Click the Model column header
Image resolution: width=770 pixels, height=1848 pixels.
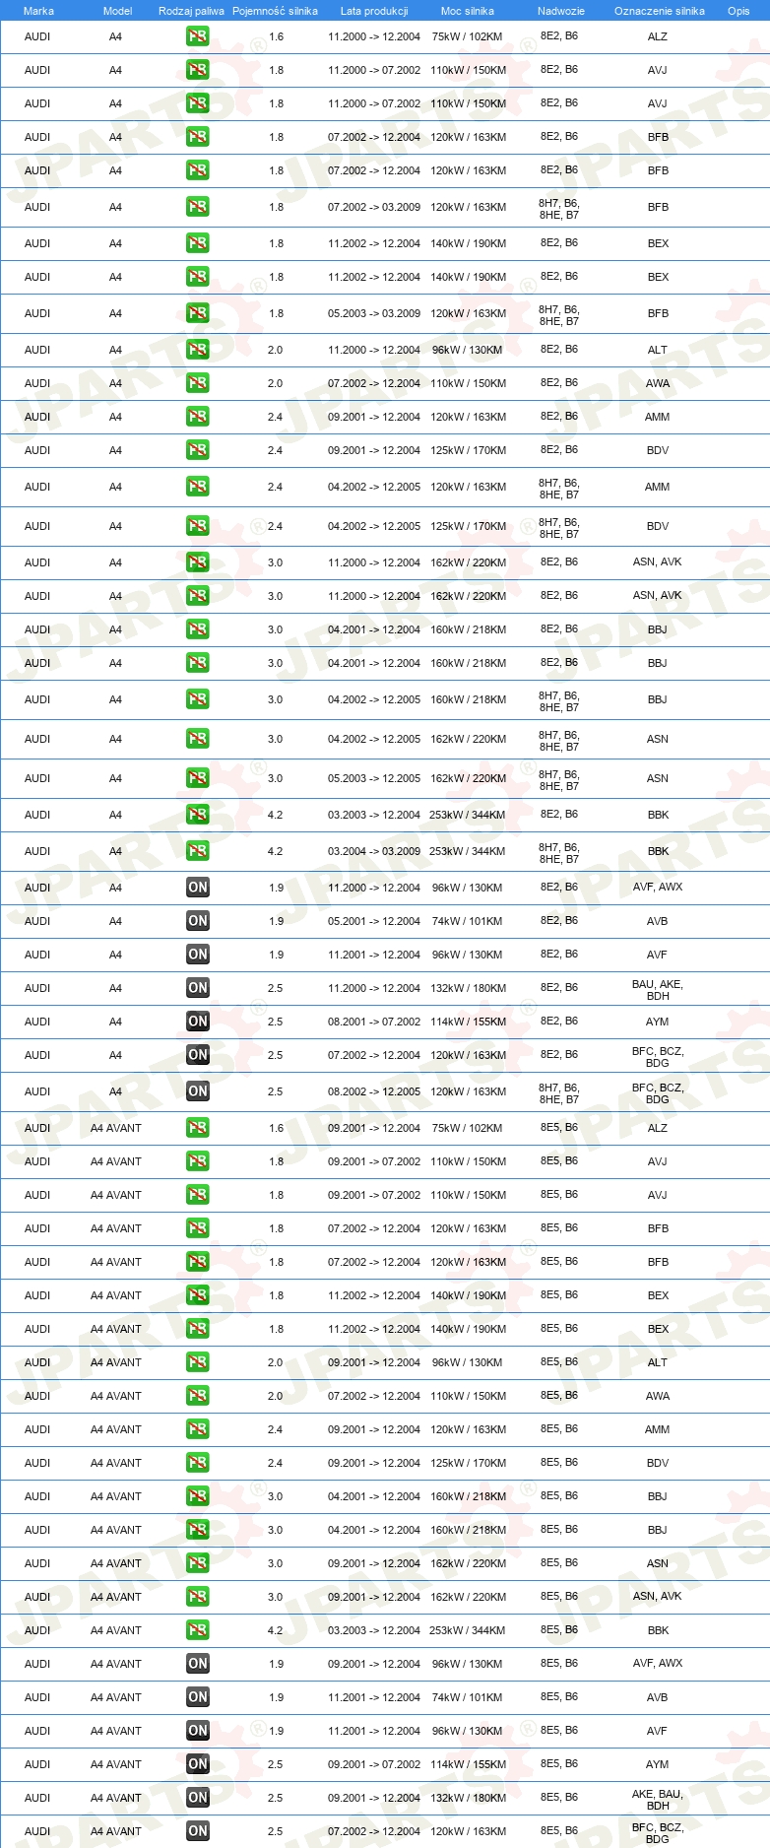click(117, 11)
